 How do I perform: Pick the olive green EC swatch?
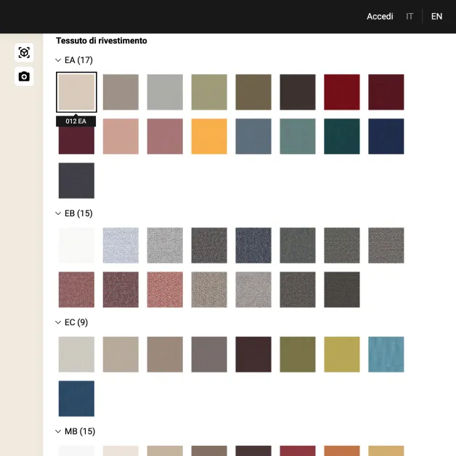point(298,354)
